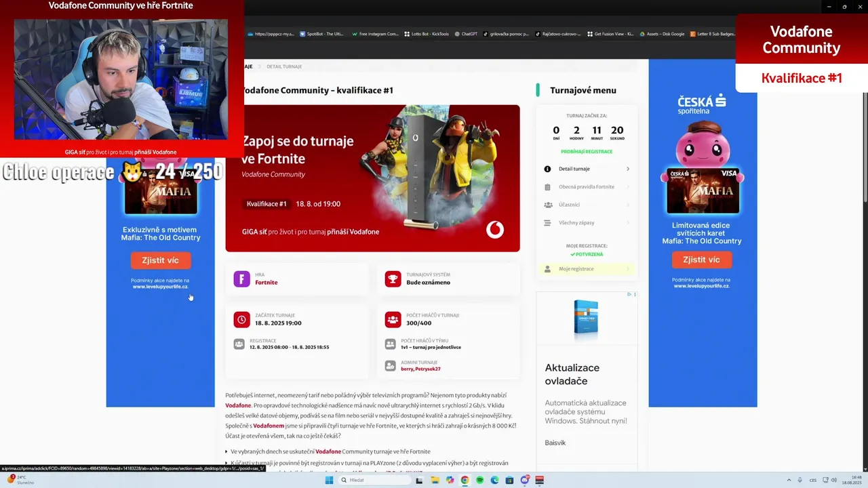
Task: Open Spotify from the taskbar
Action: (479, 480)
